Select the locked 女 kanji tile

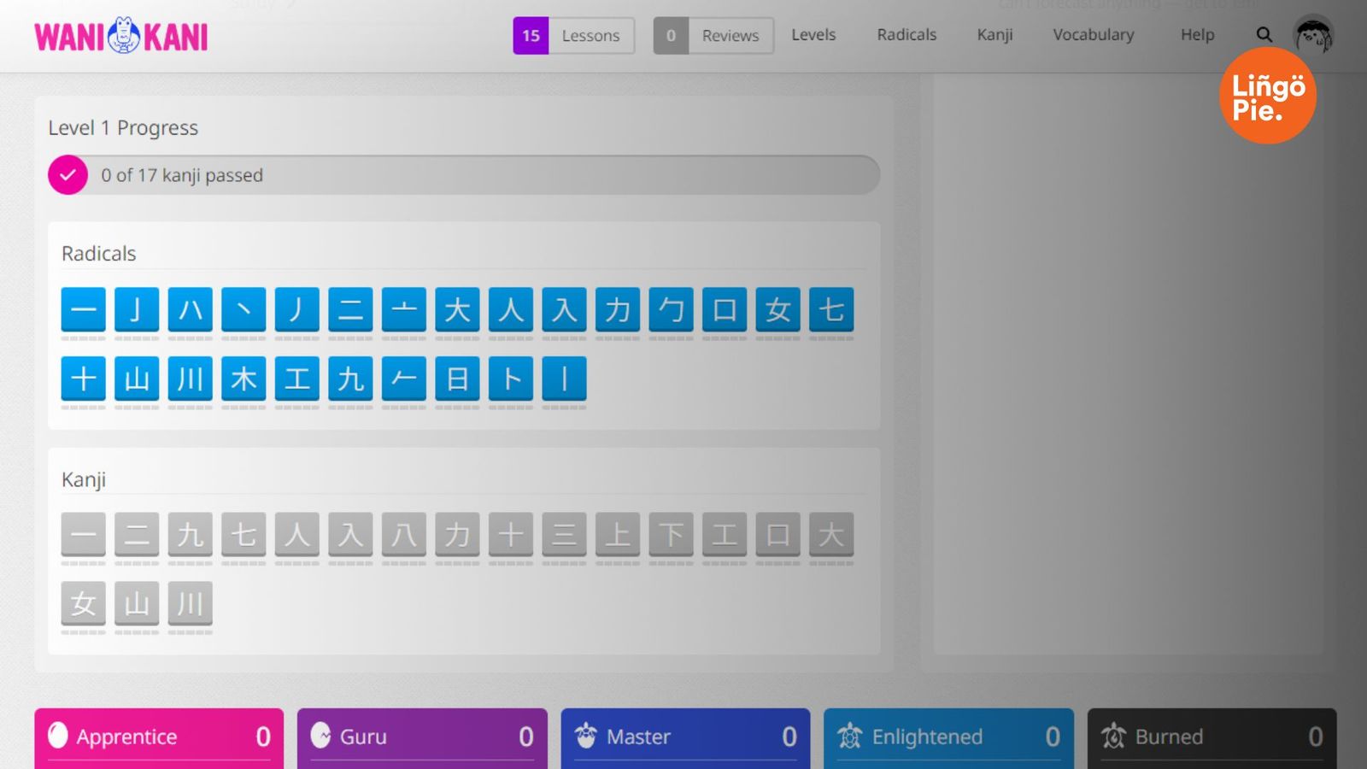point(83,604)
